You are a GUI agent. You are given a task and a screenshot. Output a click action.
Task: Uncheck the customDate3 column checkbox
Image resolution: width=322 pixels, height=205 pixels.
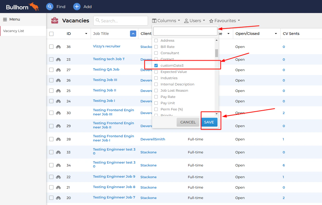click(x=156, y=65)
